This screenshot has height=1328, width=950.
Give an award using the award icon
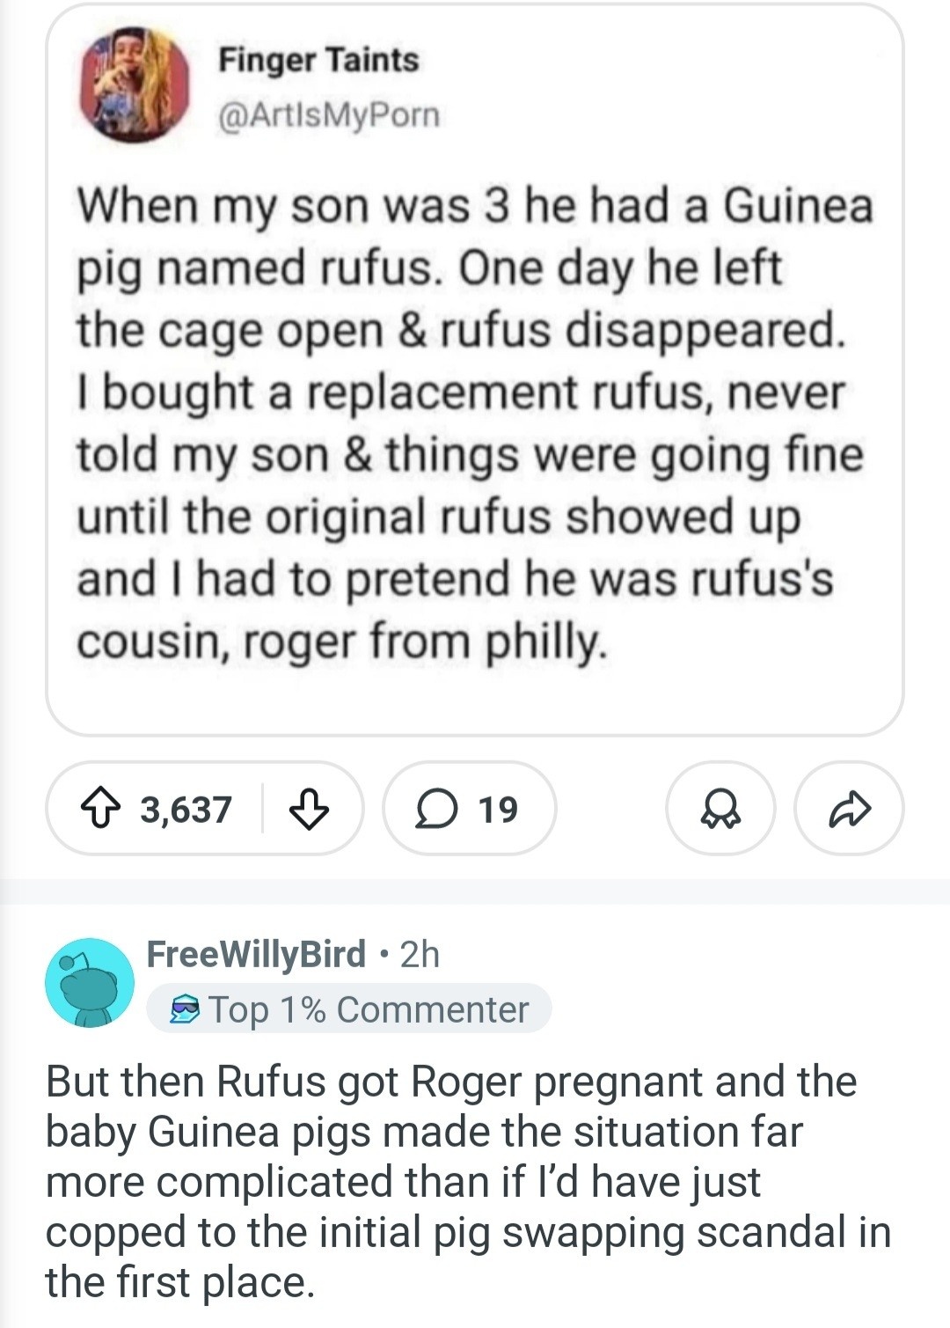pyautogui.click(x=721, y=809)
